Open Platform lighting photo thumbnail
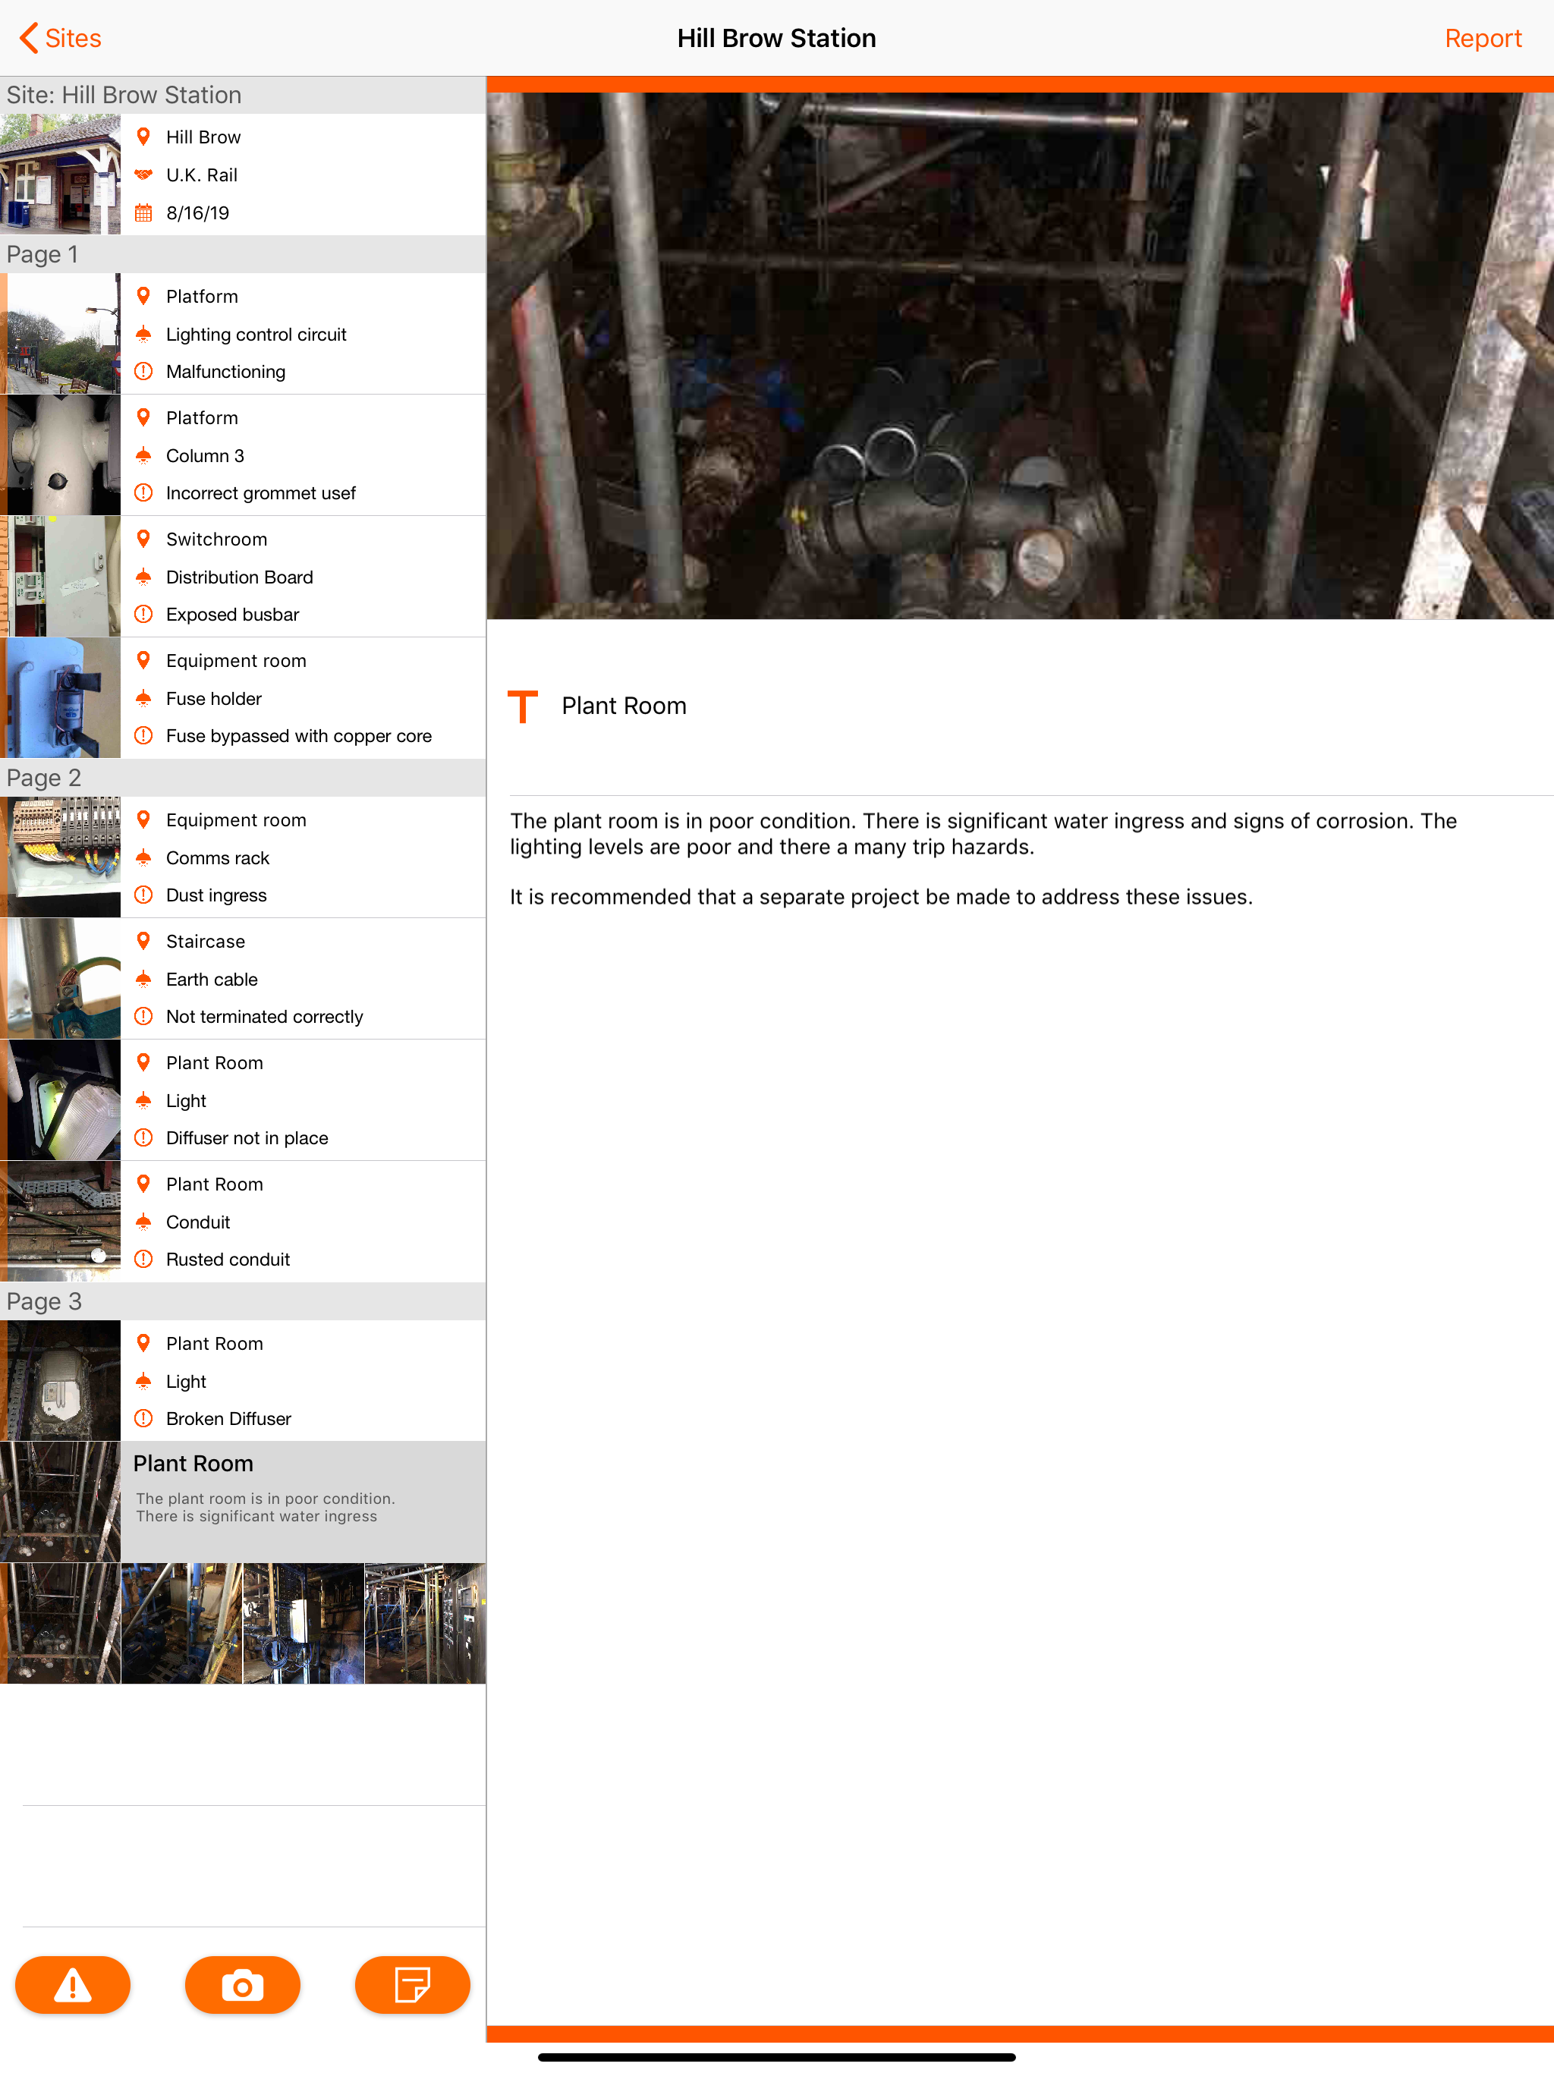The image size is (1554, 2073). (x=61, y=334)
